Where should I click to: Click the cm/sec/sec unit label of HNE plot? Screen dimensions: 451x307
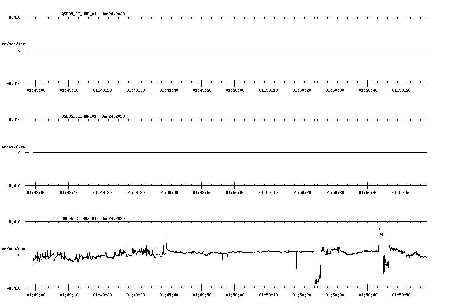click(x=13, y=44)
